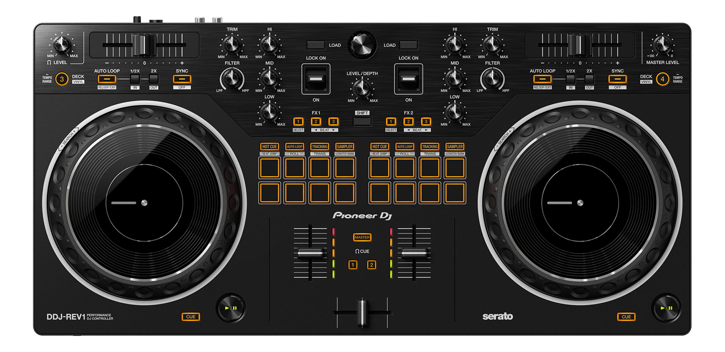Image resolution: width=725 pixels, height=352 pixels.
Task: Click the right channel HI EQ knob
Action: [x=455, y=44]
